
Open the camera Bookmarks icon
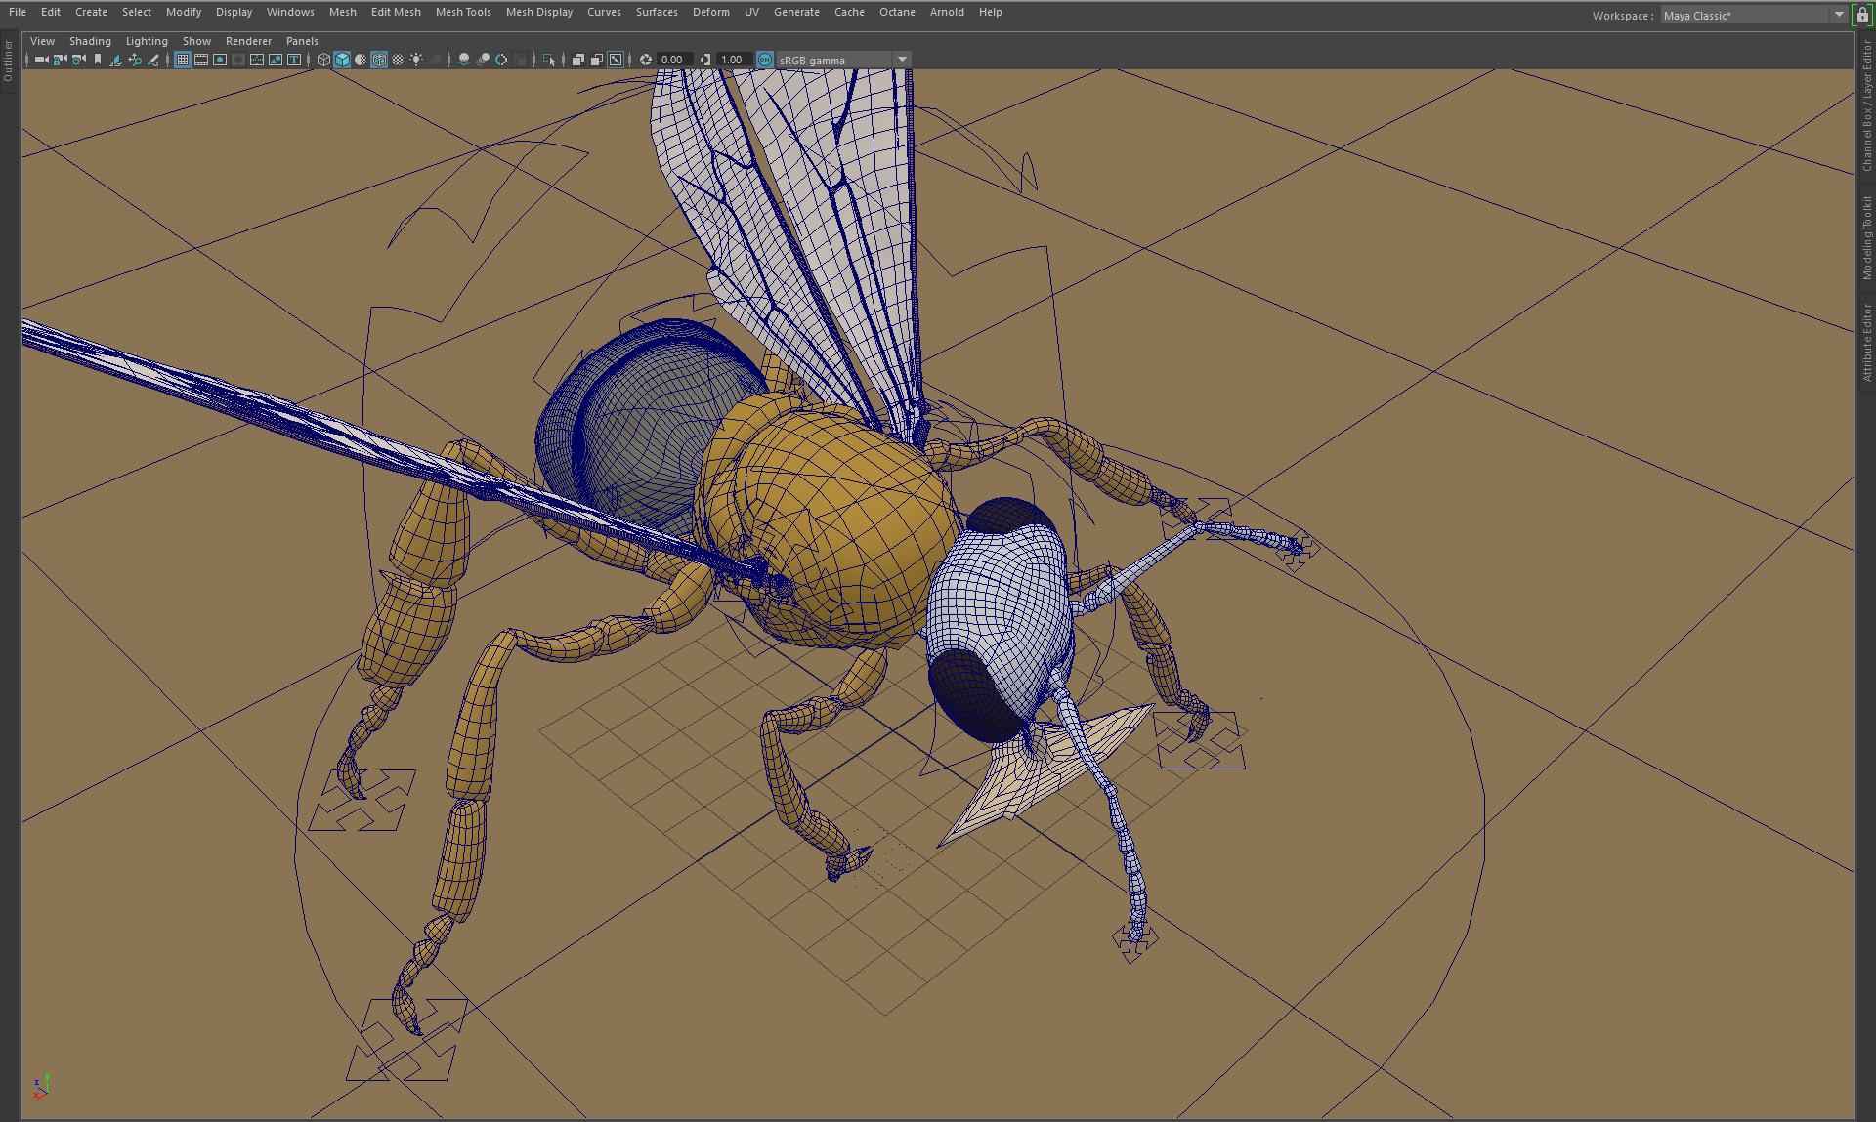pos(98,60)
